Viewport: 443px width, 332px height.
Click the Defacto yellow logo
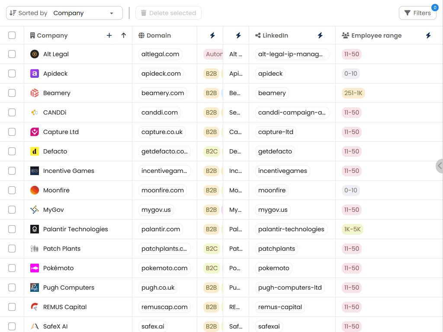[35, 151]
